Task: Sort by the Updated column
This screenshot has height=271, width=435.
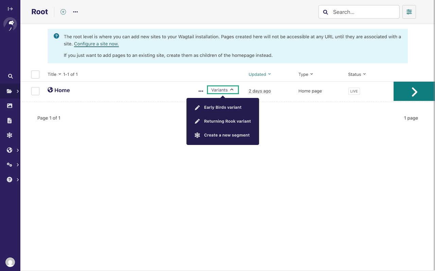Action: pos(260,74)
